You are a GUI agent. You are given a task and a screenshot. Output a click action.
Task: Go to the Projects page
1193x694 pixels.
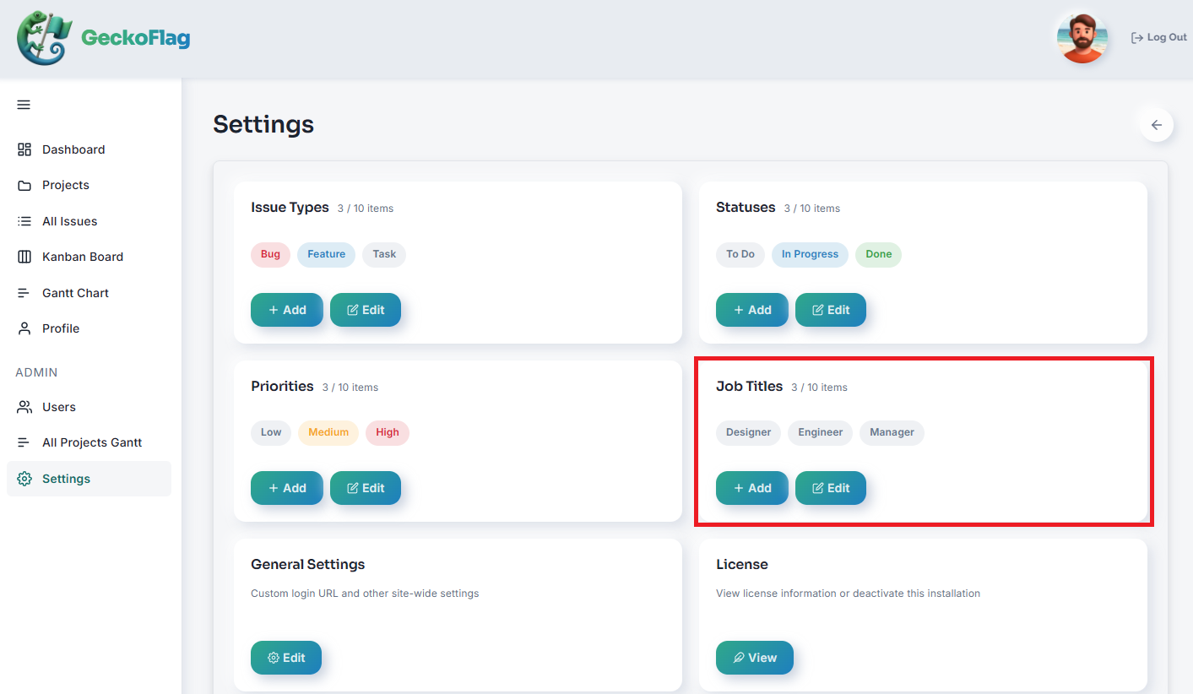tap(89, 185)
